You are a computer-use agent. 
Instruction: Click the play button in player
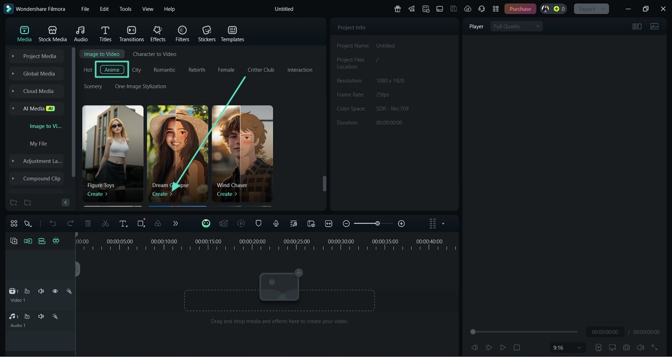point(503,348)
